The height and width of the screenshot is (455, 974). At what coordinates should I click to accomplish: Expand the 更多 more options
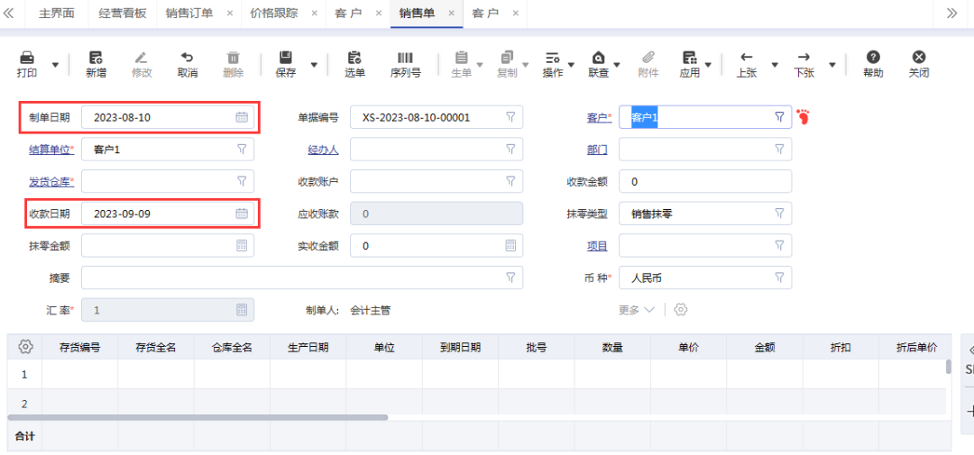pyautogui.click(x=637, y=310)
